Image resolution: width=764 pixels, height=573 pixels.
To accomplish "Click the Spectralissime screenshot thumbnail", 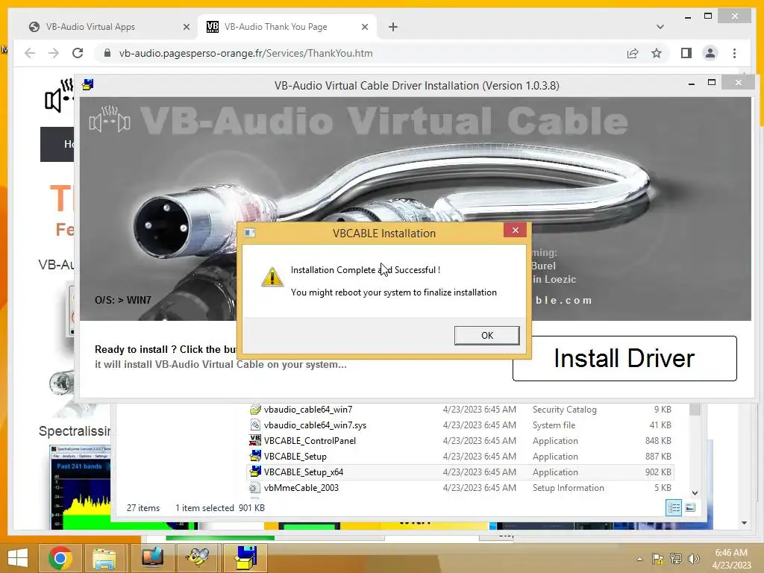I will (81, 486).
